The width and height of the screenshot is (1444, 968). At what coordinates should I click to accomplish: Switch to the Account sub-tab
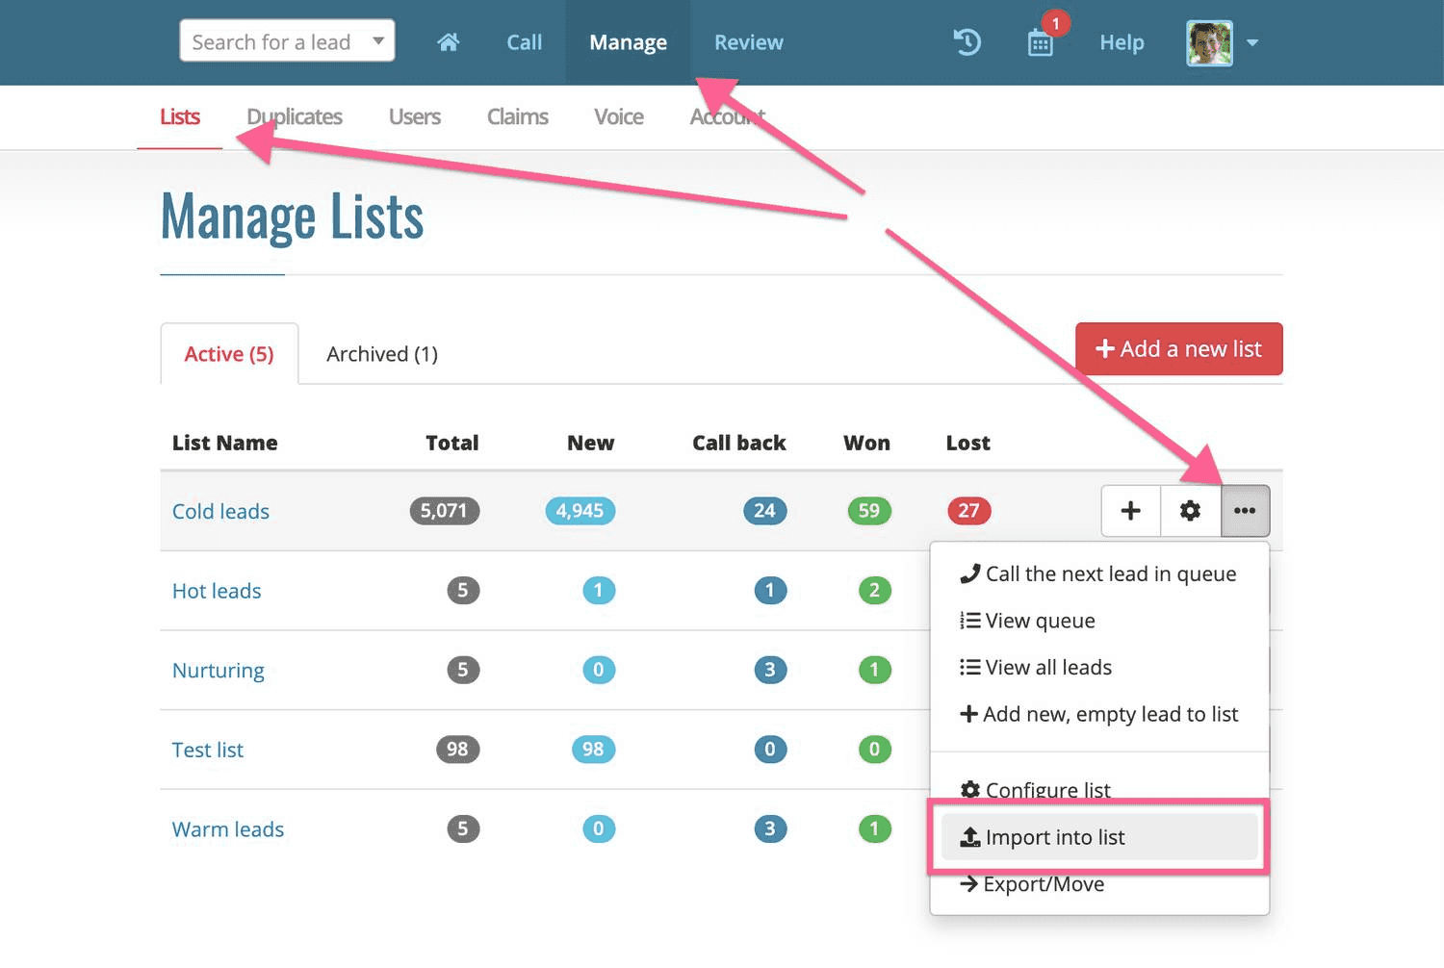[728, 116]
